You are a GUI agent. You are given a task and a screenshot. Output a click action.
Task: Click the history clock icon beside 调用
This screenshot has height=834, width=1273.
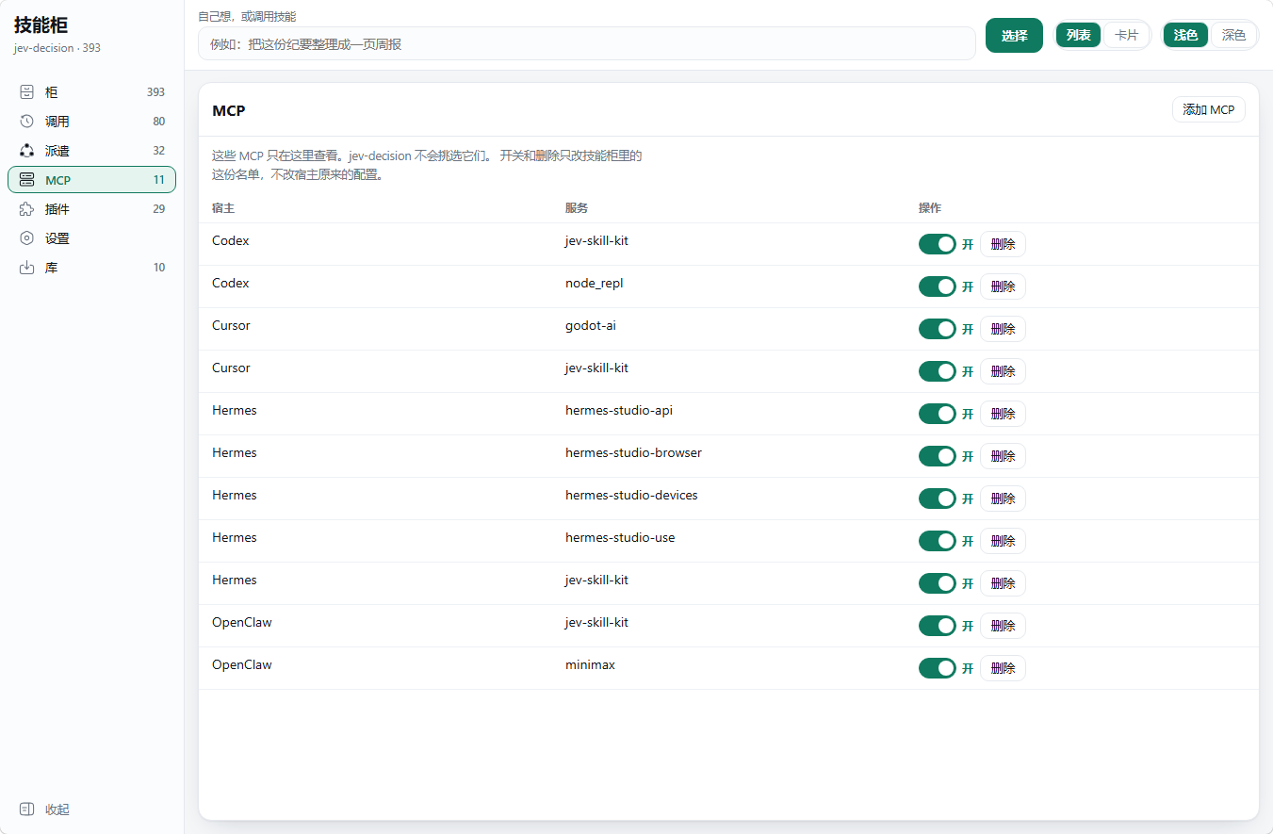26,122
